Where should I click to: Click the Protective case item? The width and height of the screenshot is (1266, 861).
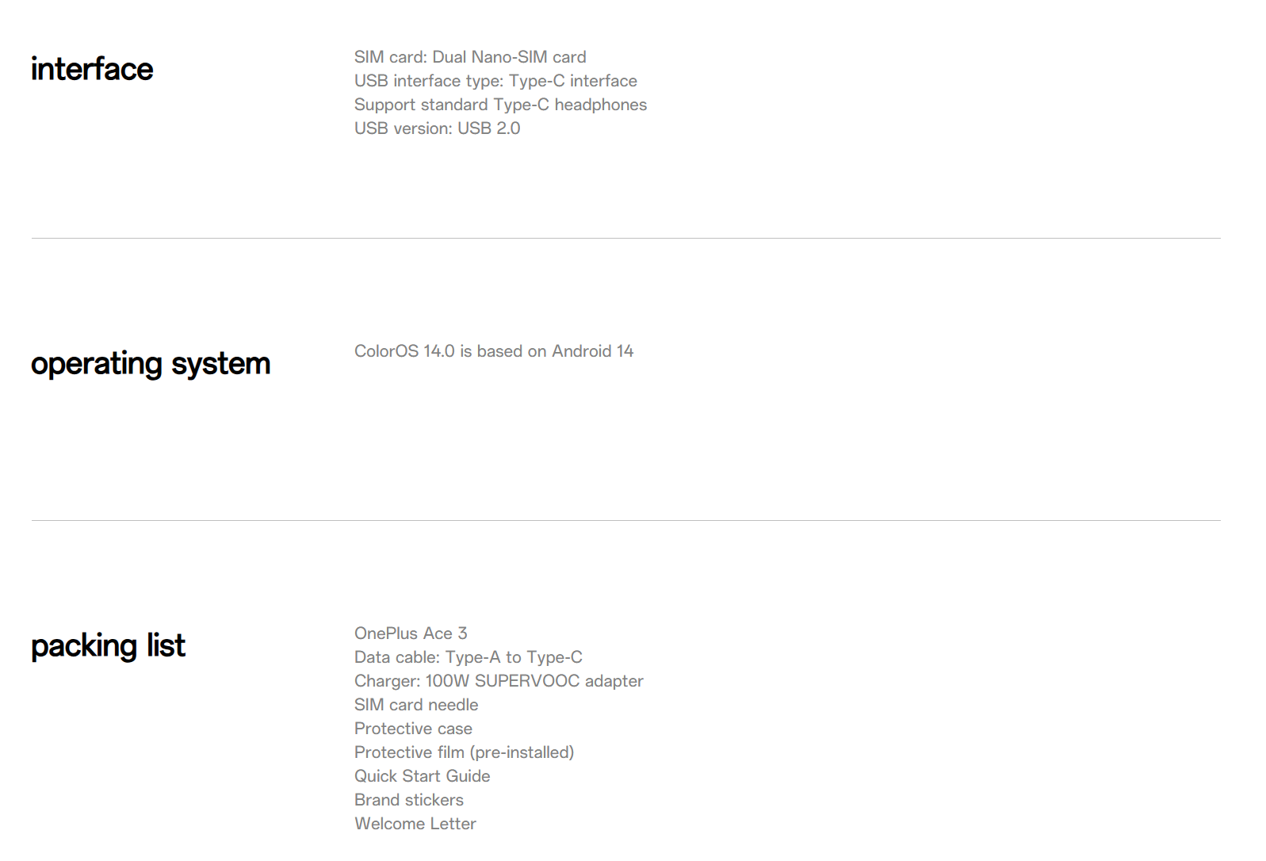(x=413, y=729)
